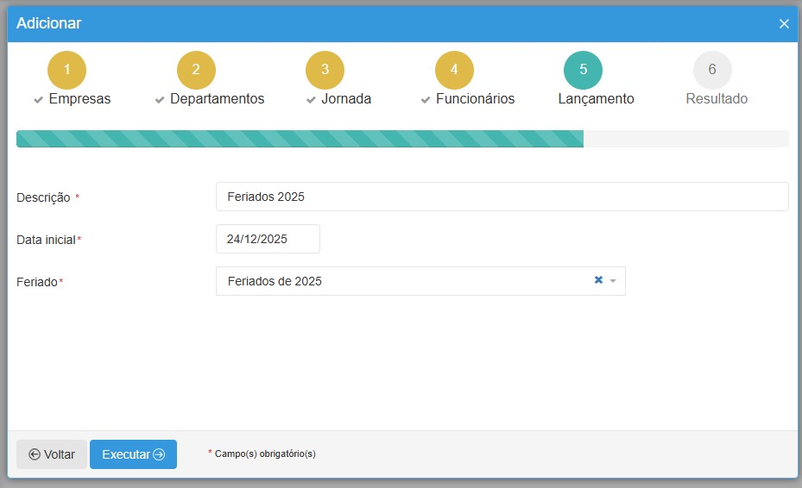The image size is (802, 488).
Task: Go to the step 4 numbered circle
Action: pyautogui.click(x=454, y=70)
